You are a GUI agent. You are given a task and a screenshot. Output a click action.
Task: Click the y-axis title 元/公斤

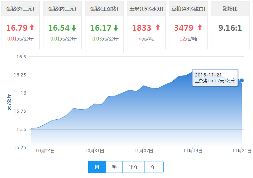click(x=9, y=102)
